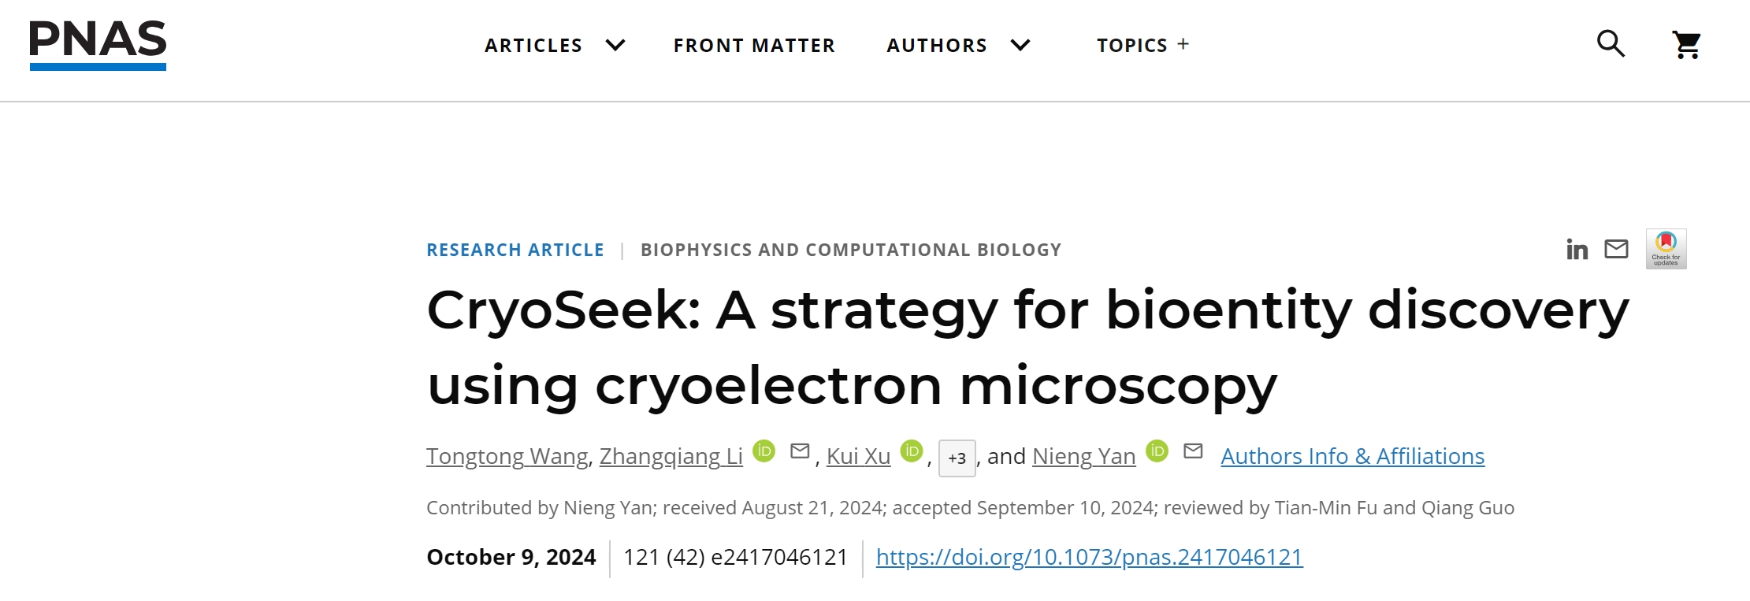Screen dimensions: 1750x601
Task: Open Tongtong Wang author name
Action: 507,456
